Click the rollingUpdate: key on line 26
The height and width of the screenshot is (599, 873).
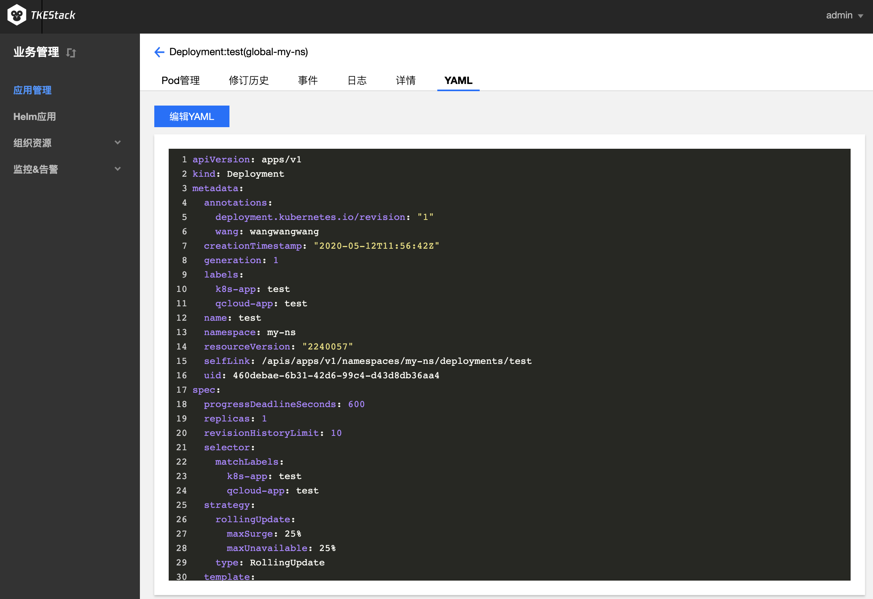pos(255,519)
